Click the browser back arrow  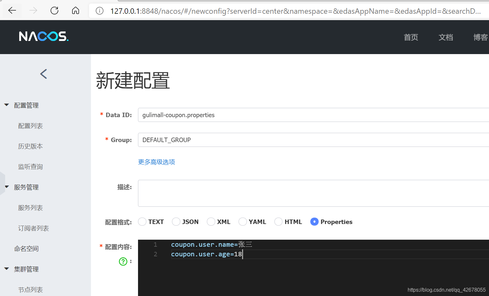click(x=12, y=11)
